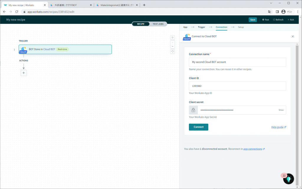Reset canvas view with undo icon

tap(173, 37)
